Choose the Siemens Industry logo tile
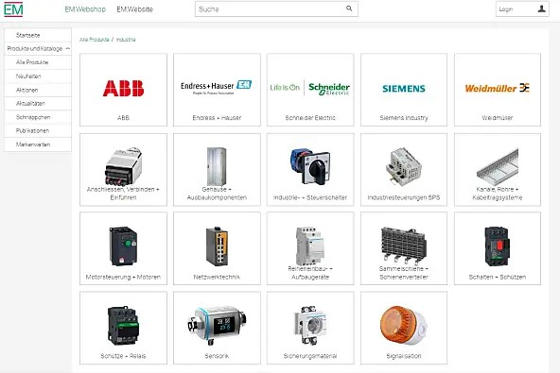The width and height of the screenshot is (560, 373). 404,90
